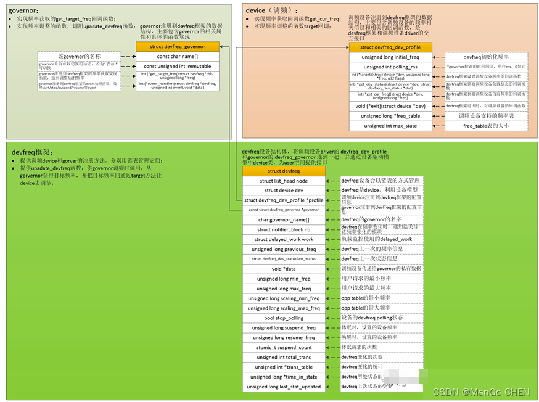Click the unsigned long previous_freq field
This screenshot has height=402, width=539.
click(284, 249)
